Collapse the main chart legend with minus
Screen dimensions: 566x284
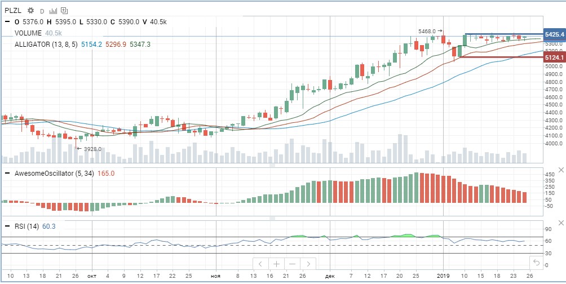point(7,21)
